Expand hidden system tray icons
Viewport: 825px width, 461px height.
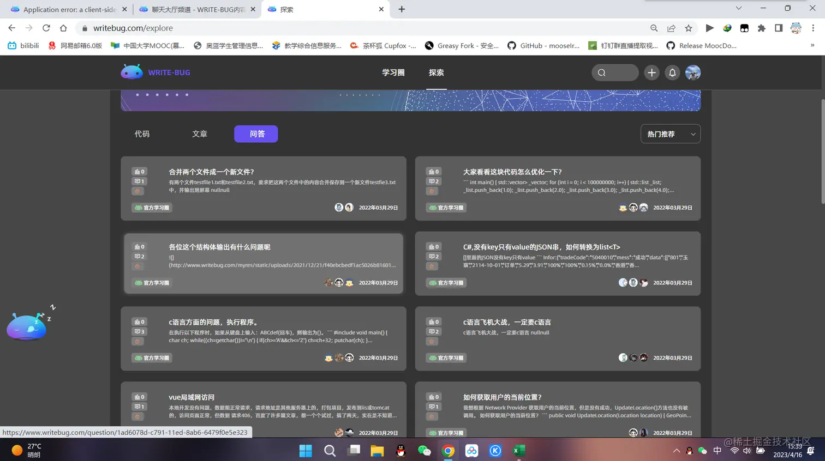coord(677,451)
